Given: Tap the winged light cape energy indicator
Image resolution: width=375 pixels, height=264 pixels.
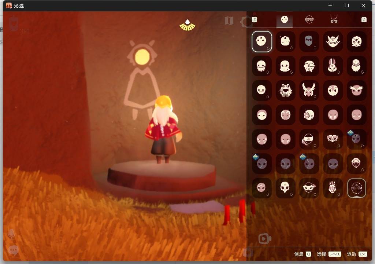Looking at the screenshot, I should pyautogui.click(x=187, y=25).
